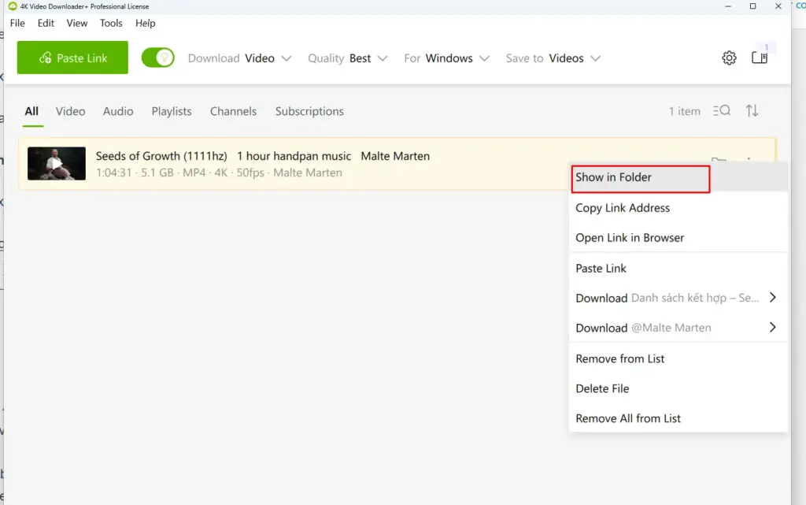Choose Show in Folder from context menu
Screen dimensions: 806x505
(678, 177)
